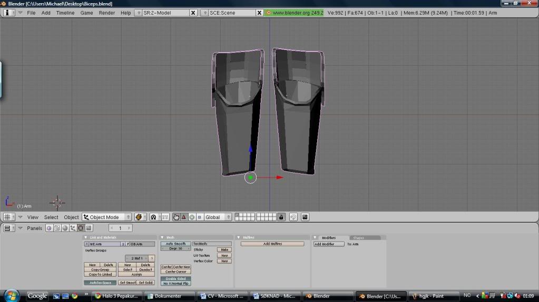Screen dimensions: 539x302
Task: Collapse the 3D view header menus arrow
Action: (20, 217)
